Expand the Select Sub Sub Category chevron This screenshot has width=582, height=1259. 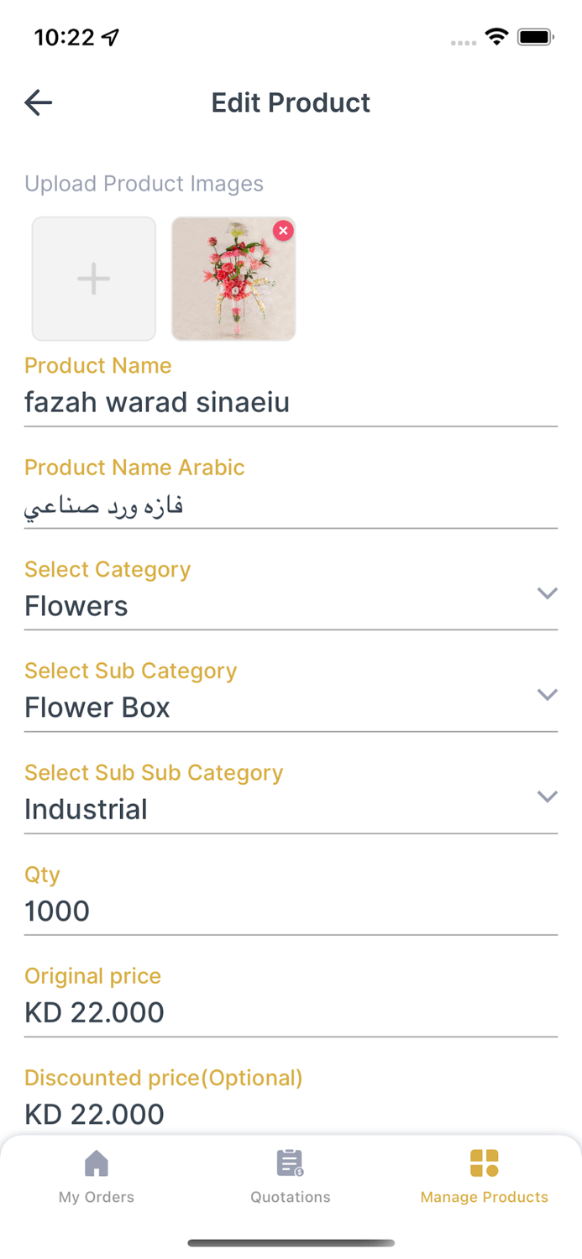pos(547,797)
